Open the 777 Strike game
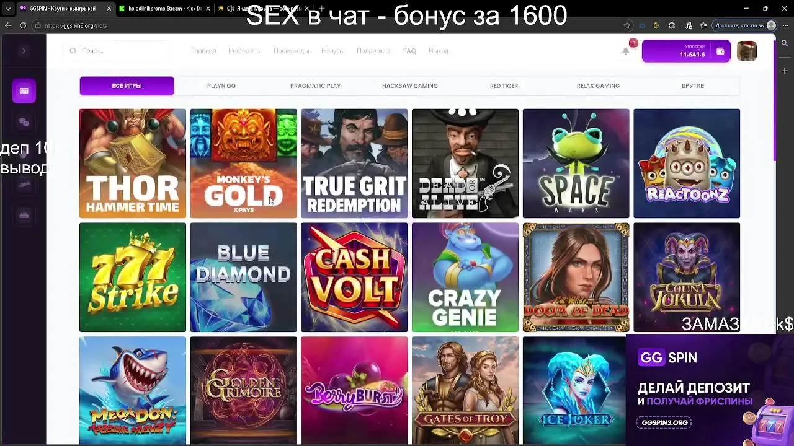The image size is (794, 446). [133, 278]
